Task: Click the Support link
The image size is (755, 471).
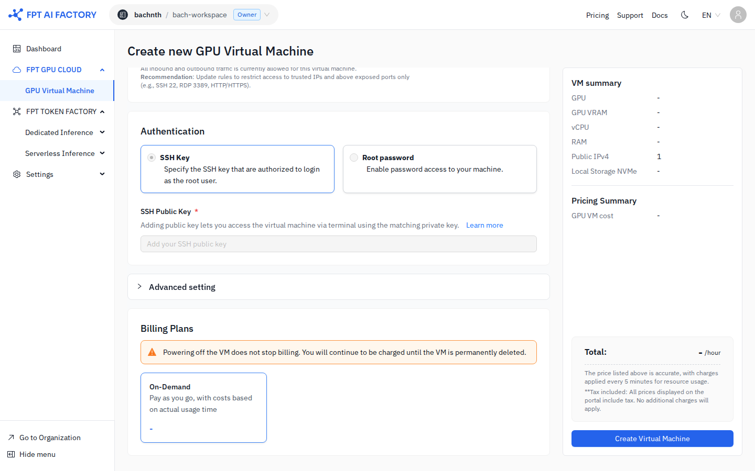Action: [x=630, y=15]
